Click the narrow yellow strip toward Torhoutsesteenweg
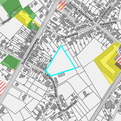This screenshot has height=121, width=121. (36, 23)
